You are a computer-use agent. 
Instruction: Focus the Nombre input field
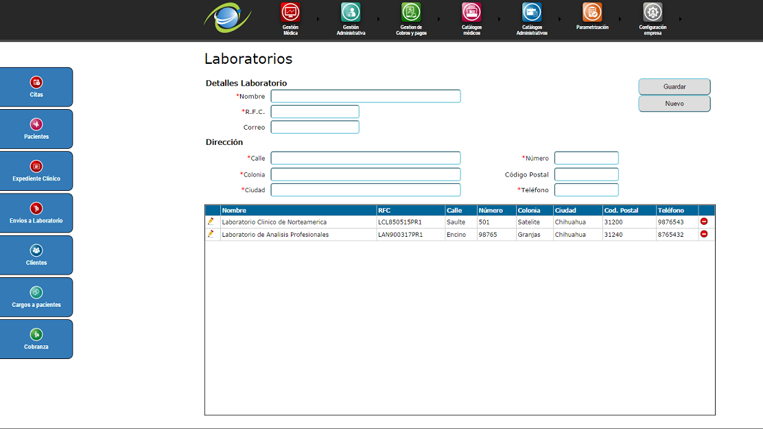[365, 96]
